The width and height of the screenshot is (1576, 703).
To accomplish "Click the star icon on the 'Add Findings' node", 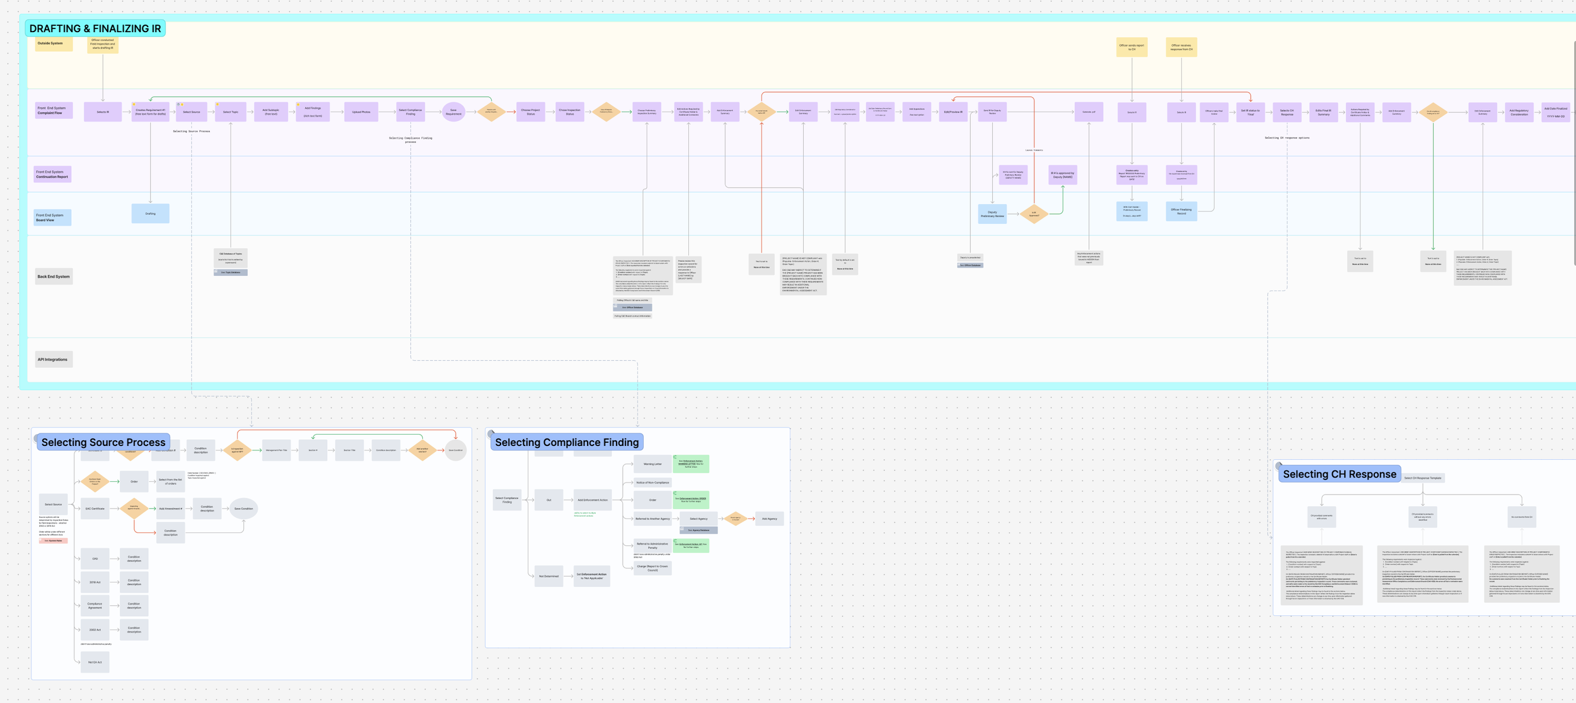I will [298, 105].
